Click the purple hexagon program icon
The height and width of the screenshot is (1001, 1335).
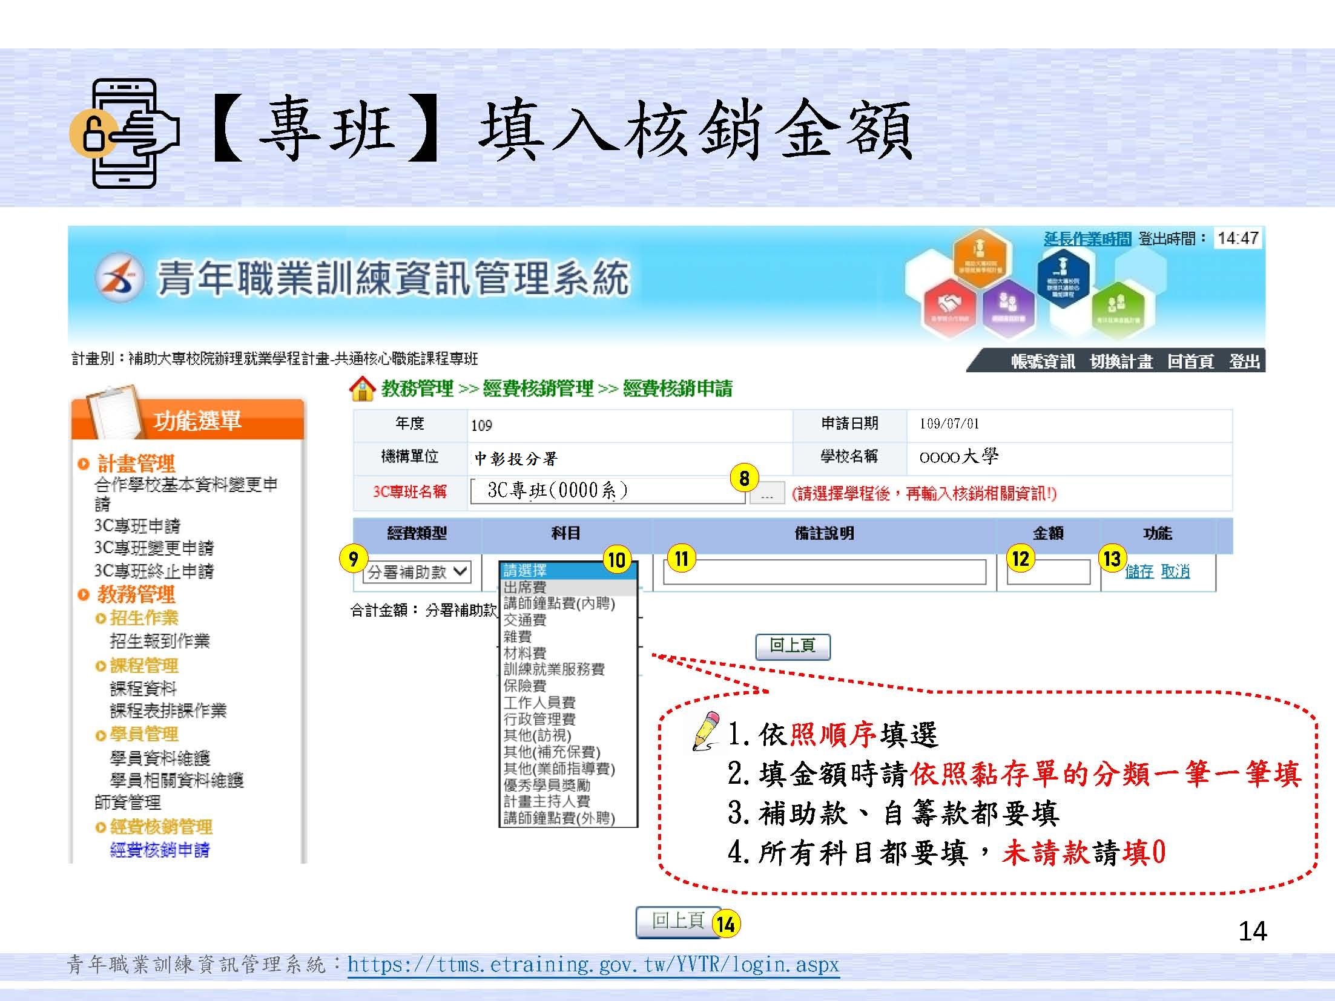[1007, 307]
